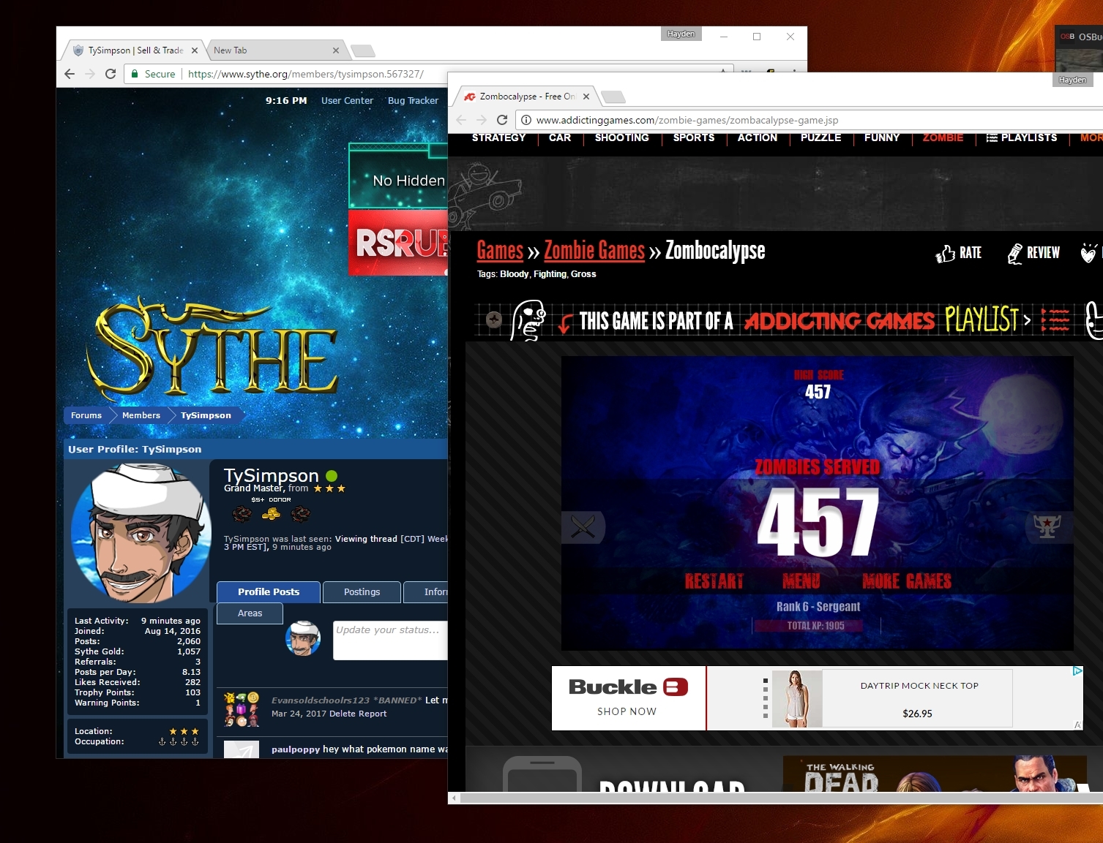Select the TySimpson Sell & Trade tab
This screenshot has height=843, width=1103.
[x=133, y=50]
